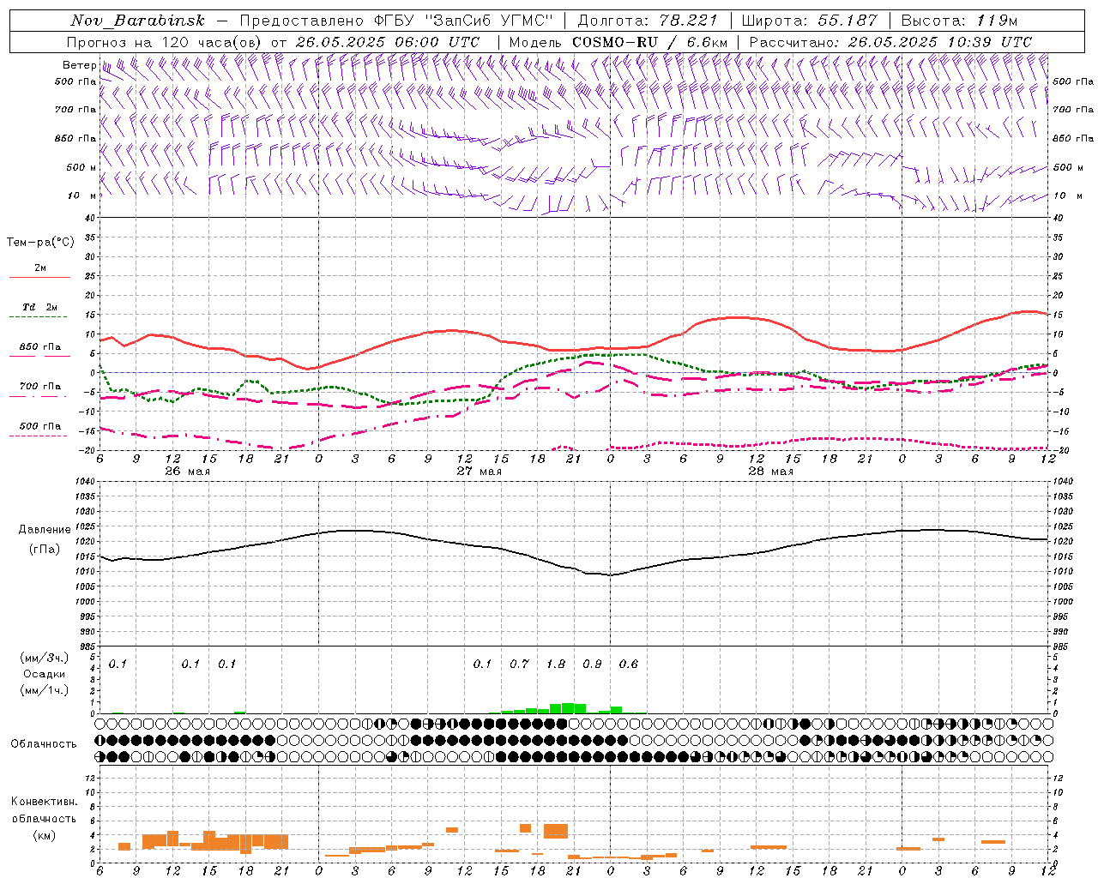Select the 'Модель COSMO-RU / 6.6км' text
This screenshot has height=878, width=1098.
[618, 41]
